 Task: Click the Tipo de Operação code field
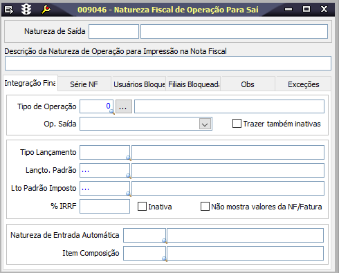tap(96, 106)
